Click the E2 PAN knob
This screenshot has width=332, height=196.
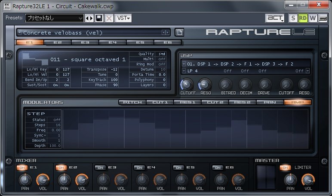65,180
